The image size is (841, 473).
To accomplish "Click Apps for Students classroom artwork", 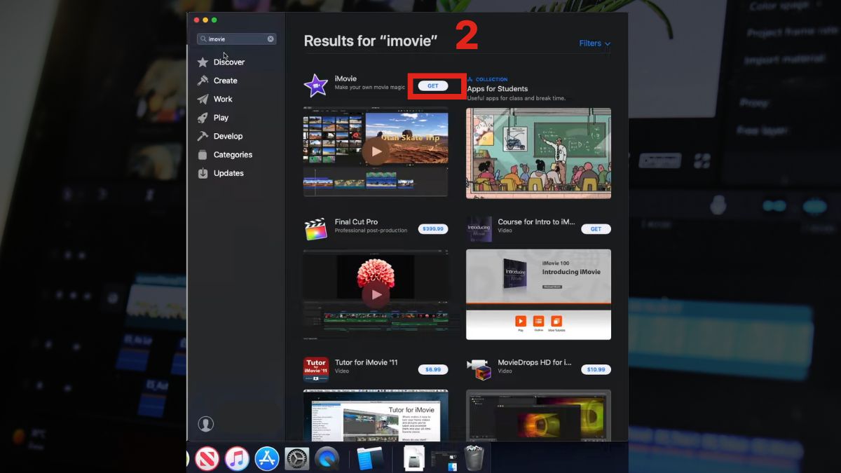I will click(538, 153).
